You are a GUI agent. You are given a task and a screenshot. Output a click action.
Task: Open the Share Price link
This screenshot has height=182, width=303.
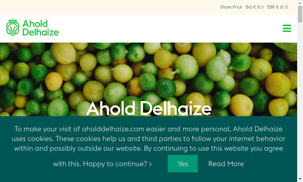click(x=231, y=7)
